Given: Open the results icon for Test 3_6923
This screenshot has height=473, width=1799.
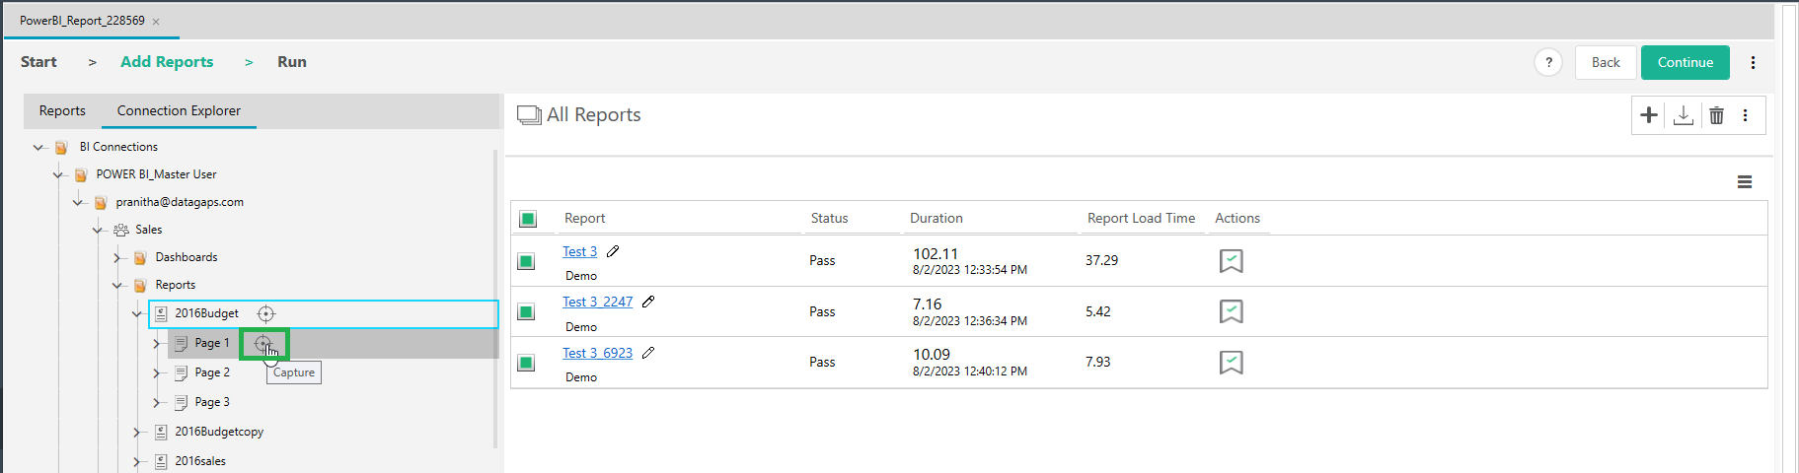Looking at the screenshot, I should [x=1231, y=363].
